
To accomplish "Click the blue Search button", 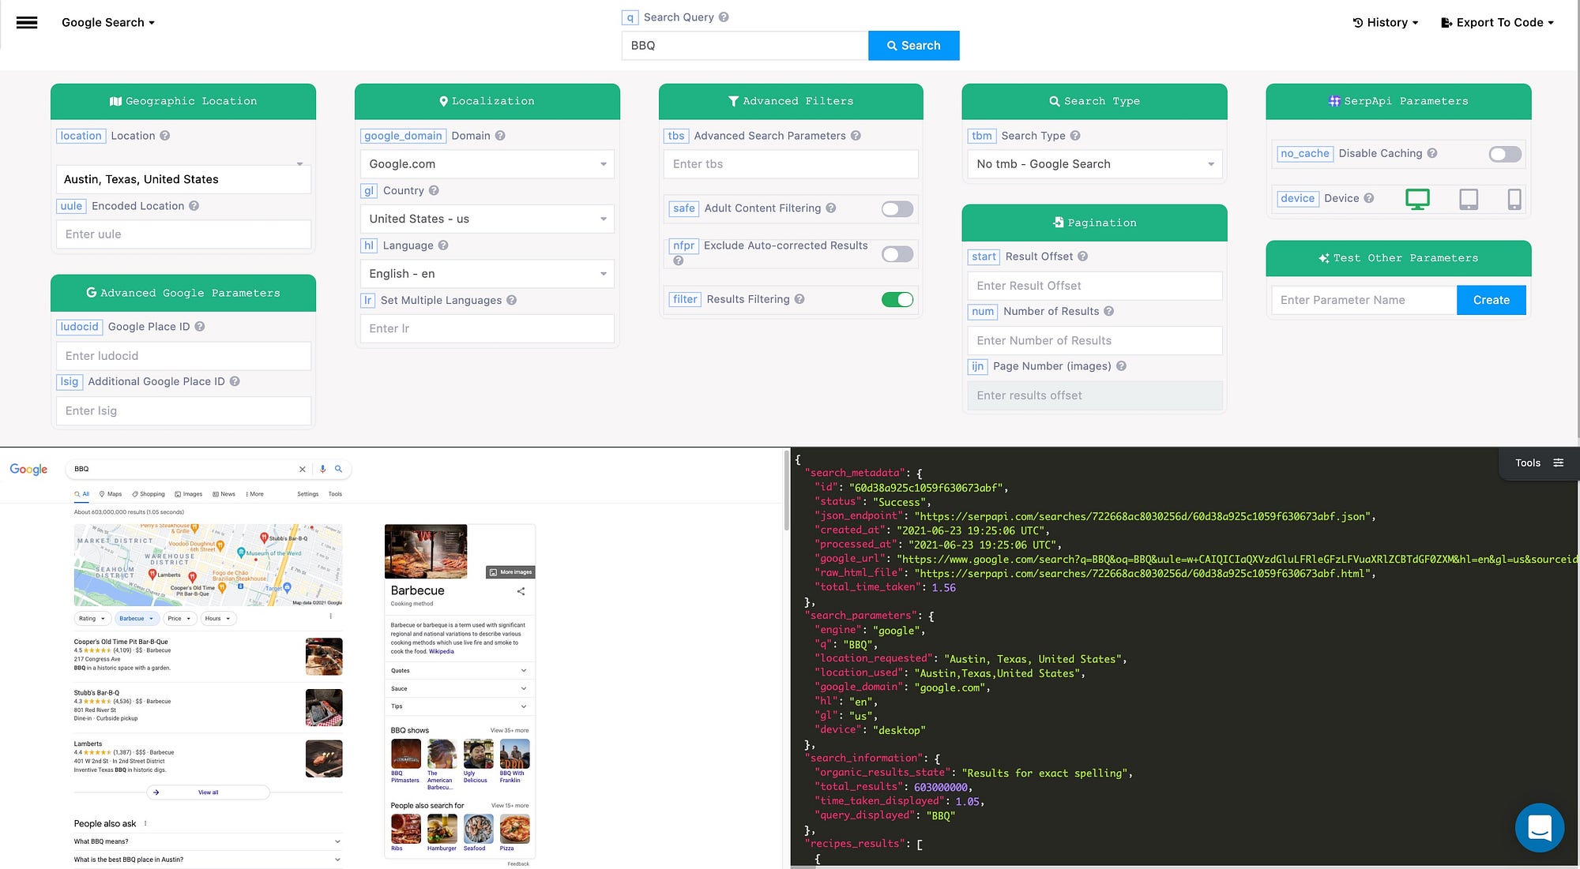I will [x=913, y=46].
